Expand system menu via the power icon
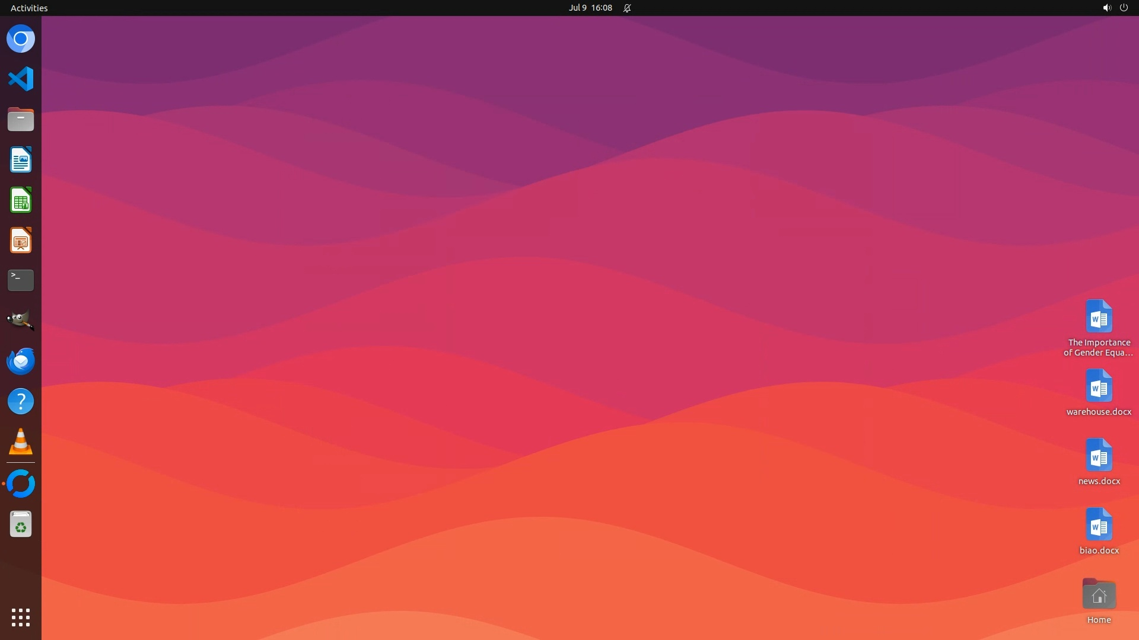The image size is (1139, 640). [1124, 8]
